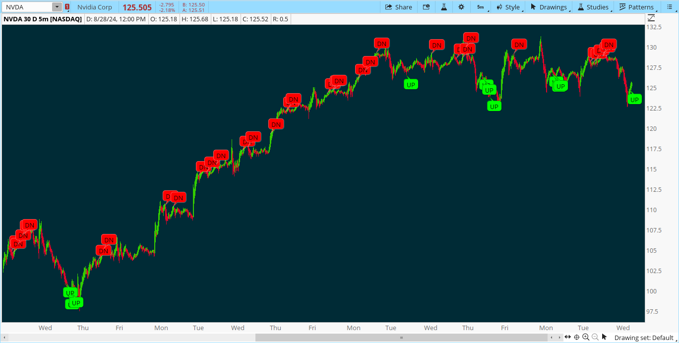The image size is (679, 343).
Task: Open the Share menu
Action: pyautogui.click(x=399, y=7)
